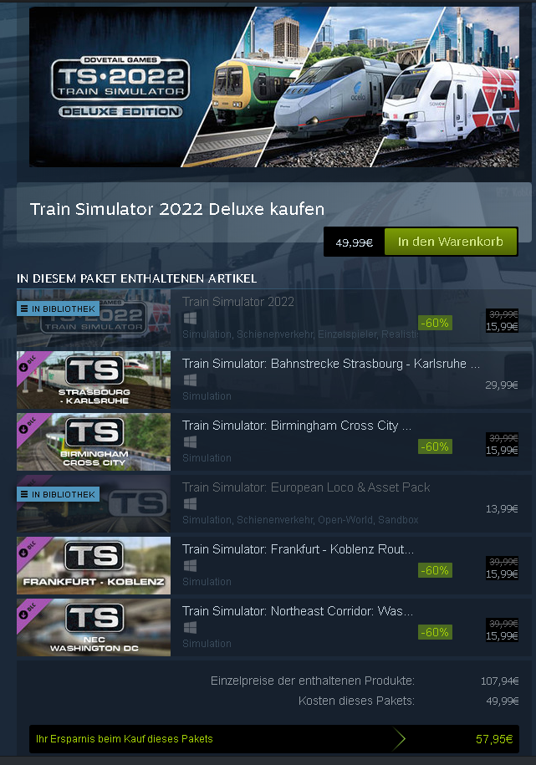
Task: Click the Simulation tag under Frankfurt - Koblenz
Action: [x=207, y=582]
